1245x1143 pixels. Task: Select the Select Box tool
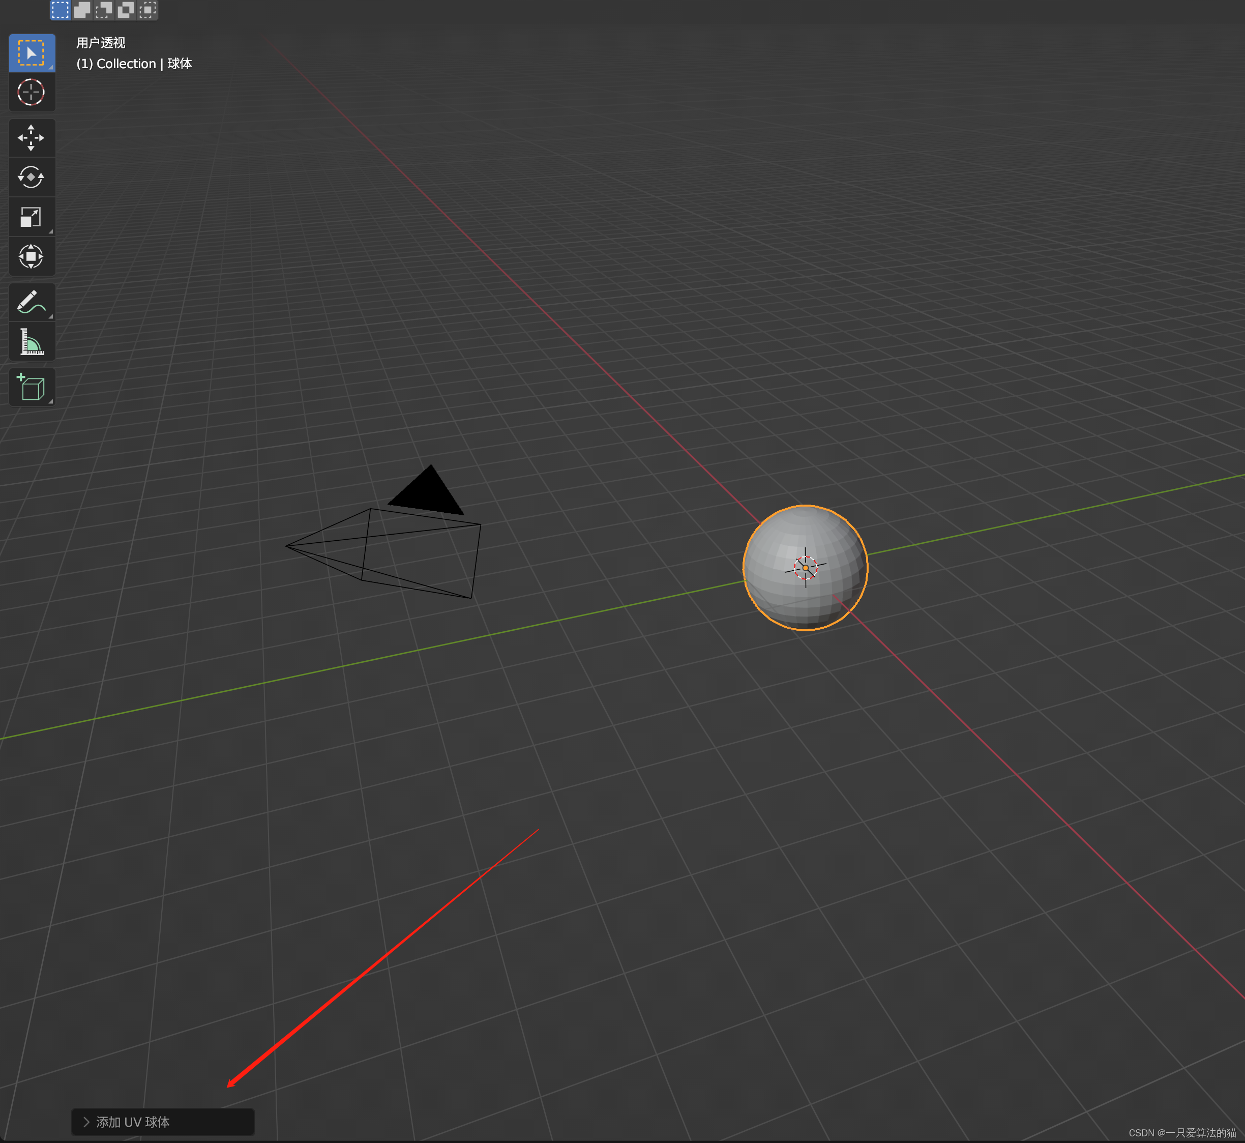coord(32,53)
